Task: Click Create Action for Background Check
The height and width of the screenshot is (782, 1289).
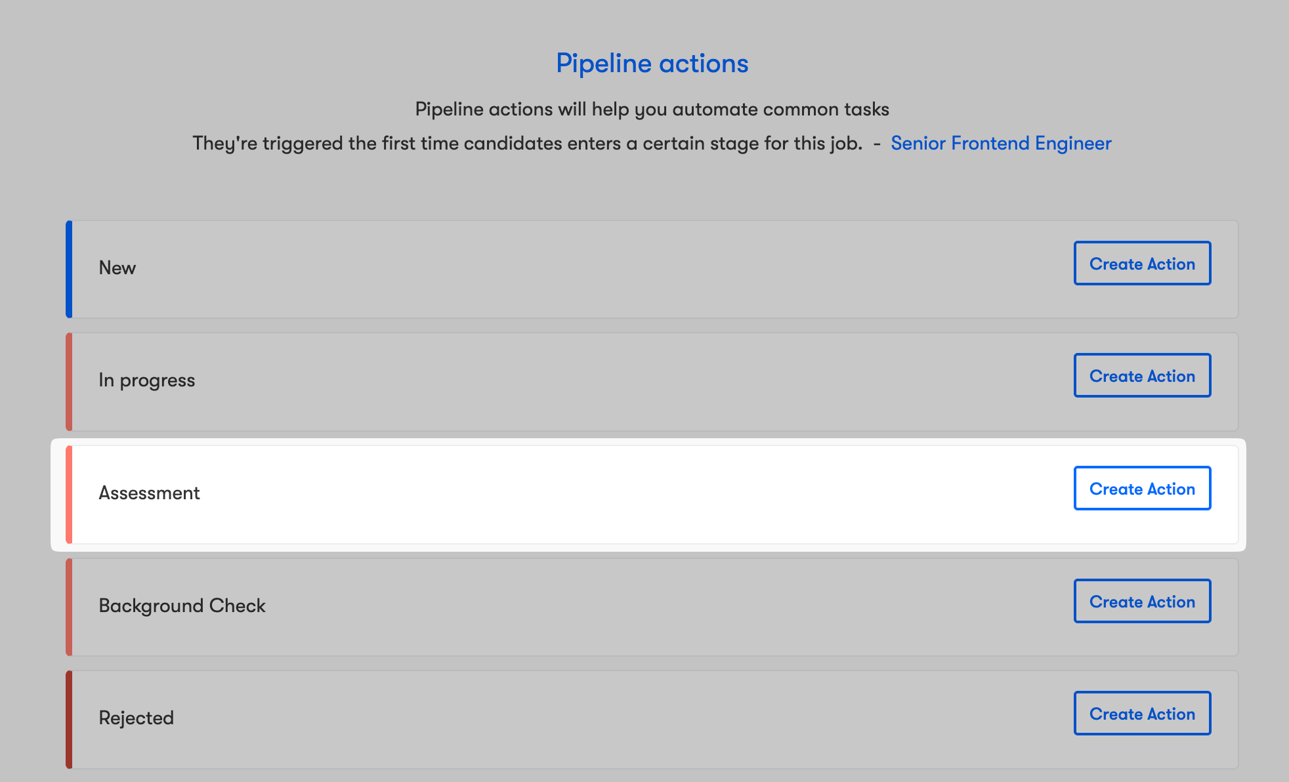Action: click(1142, 601)
